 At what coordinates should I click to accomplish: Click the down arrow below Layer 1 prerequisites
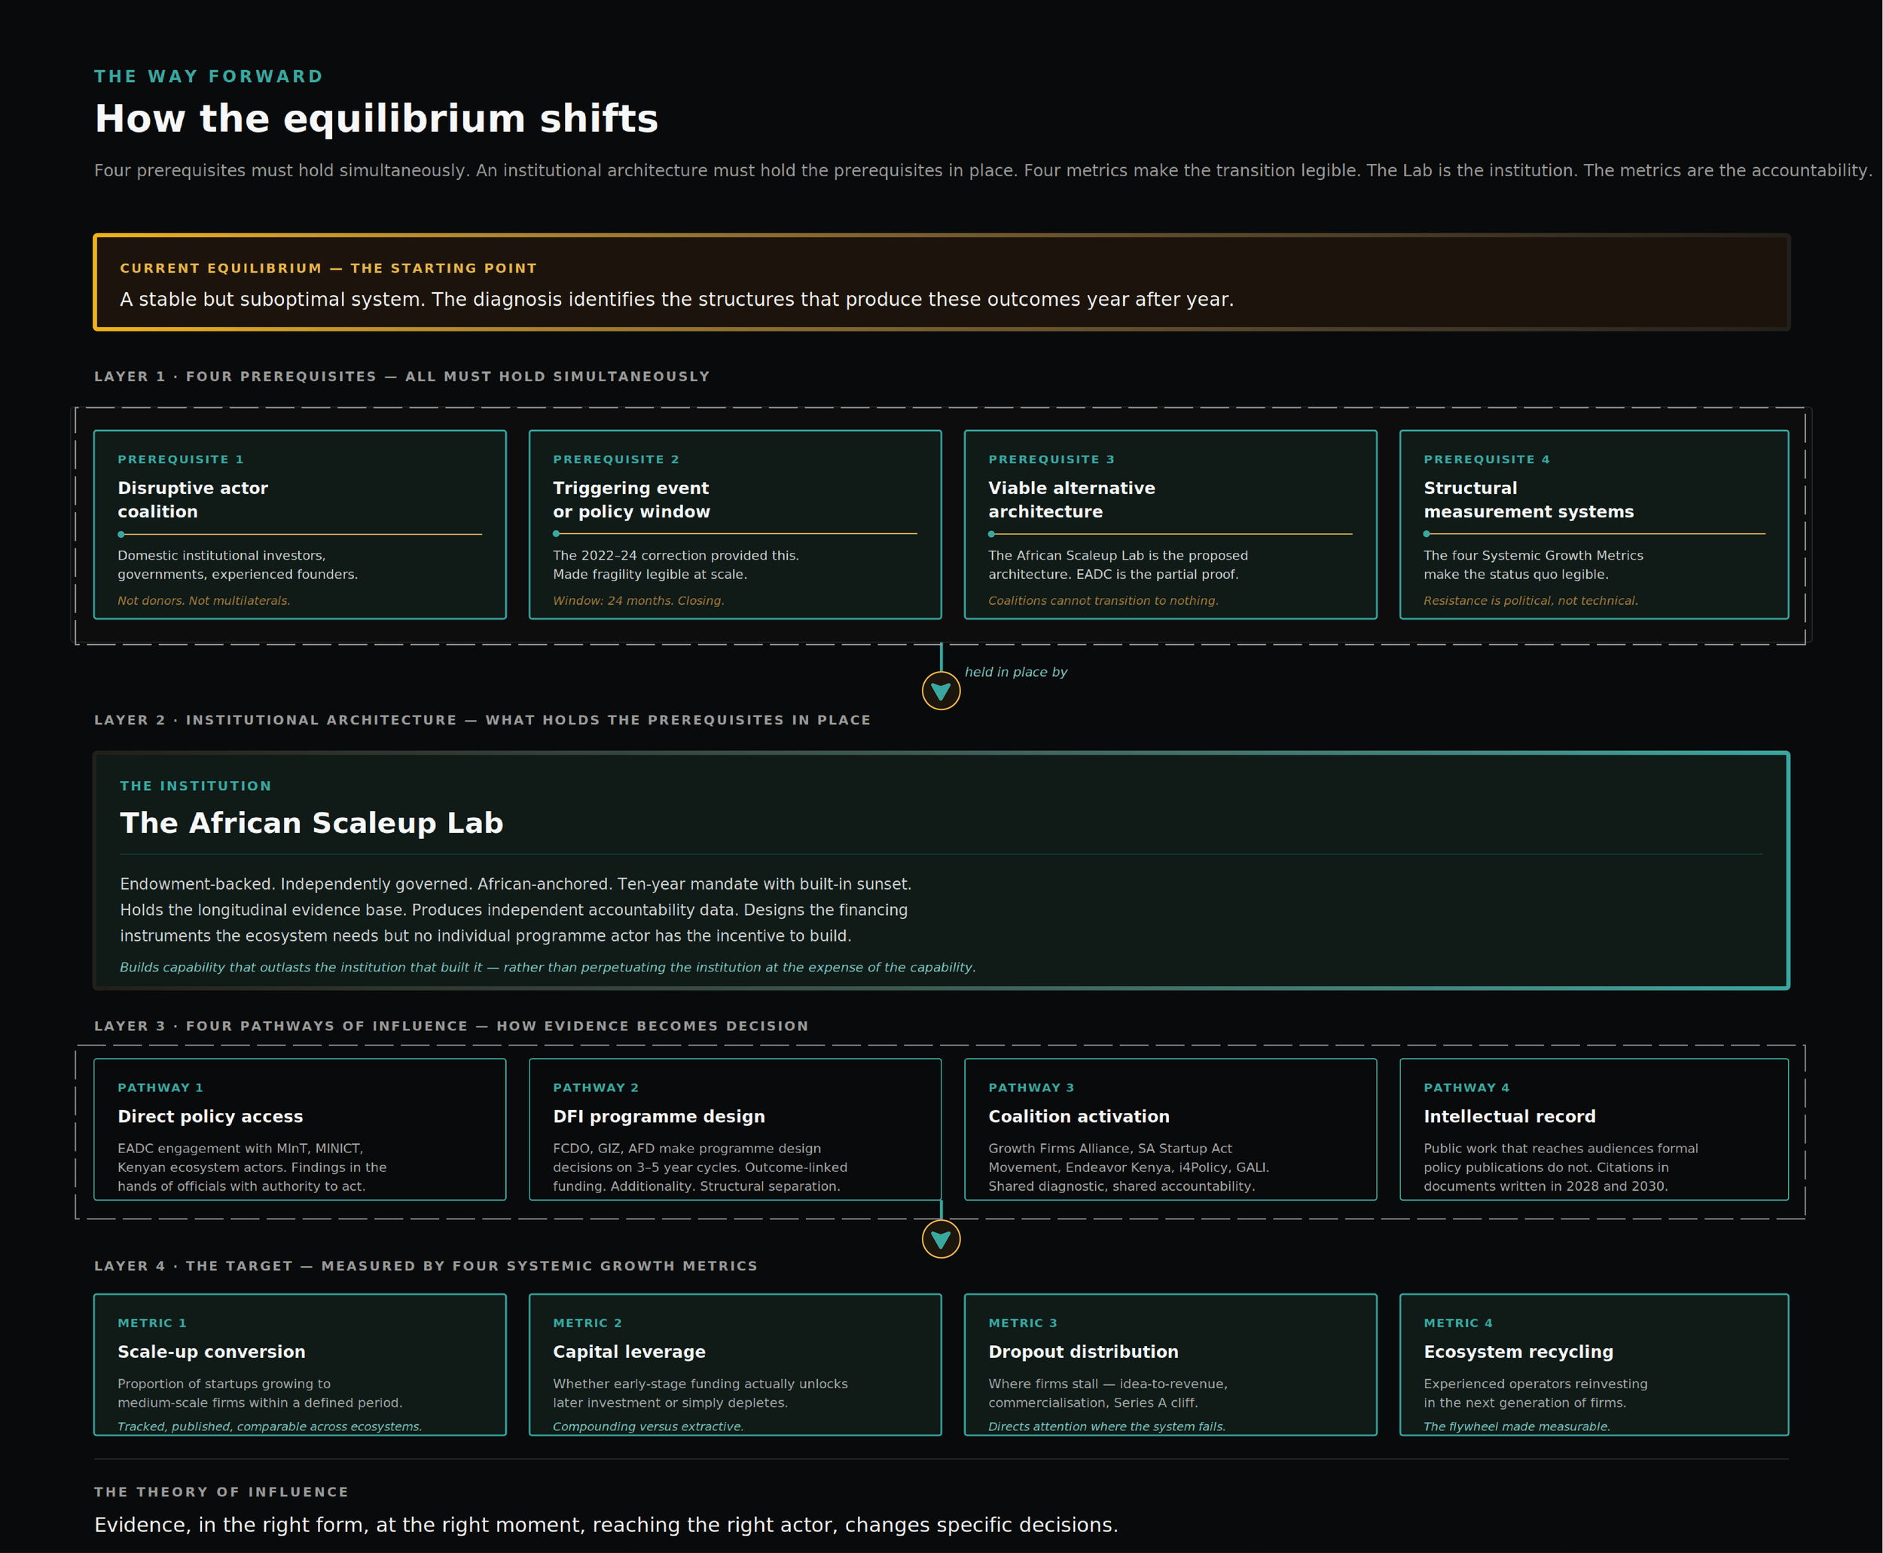[x=940, y=691]
